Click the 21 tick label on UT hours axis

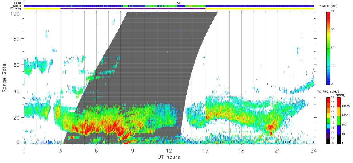(277, 150)
